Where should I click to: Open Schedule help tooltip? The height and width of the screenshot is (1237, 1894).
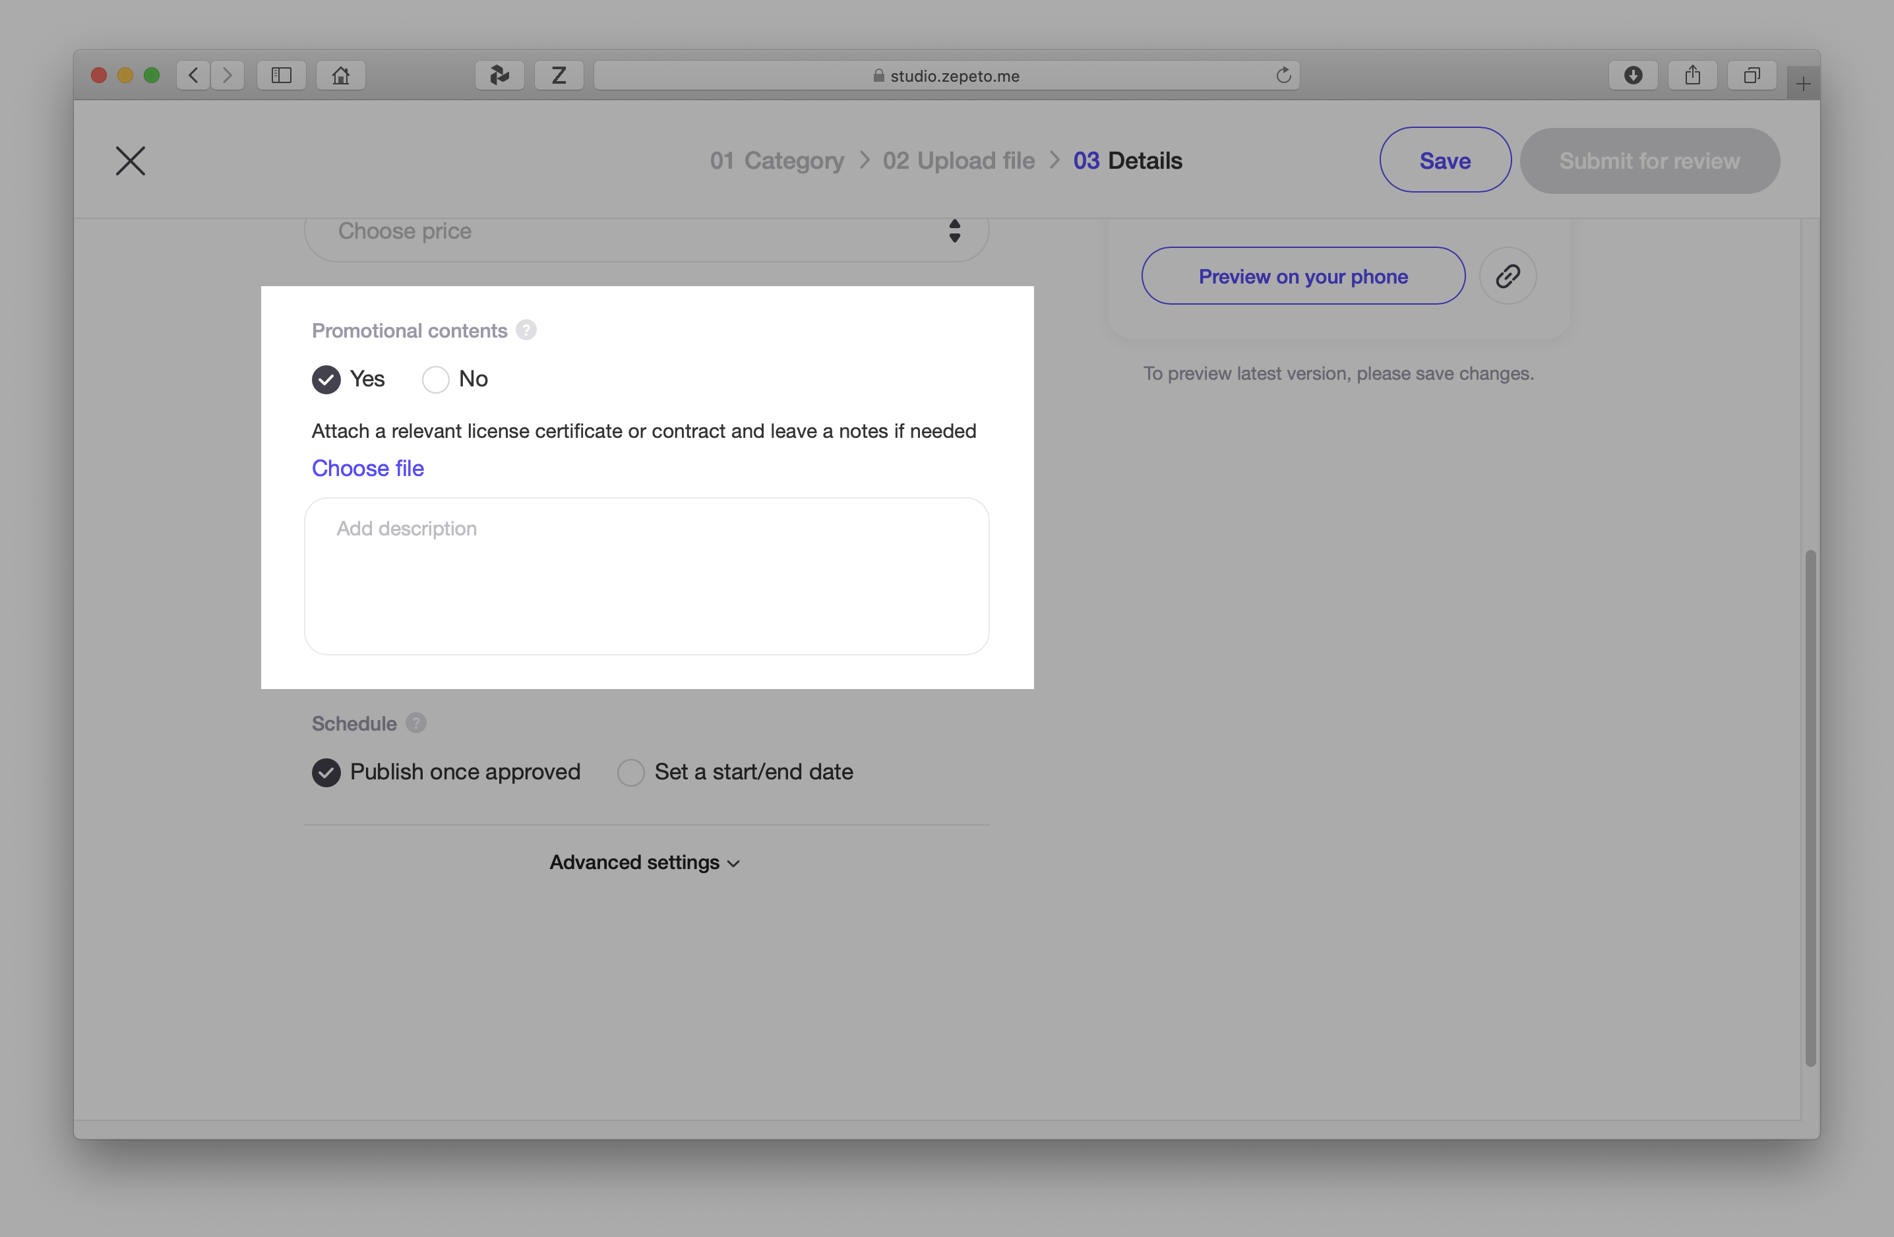pos(416,723)
